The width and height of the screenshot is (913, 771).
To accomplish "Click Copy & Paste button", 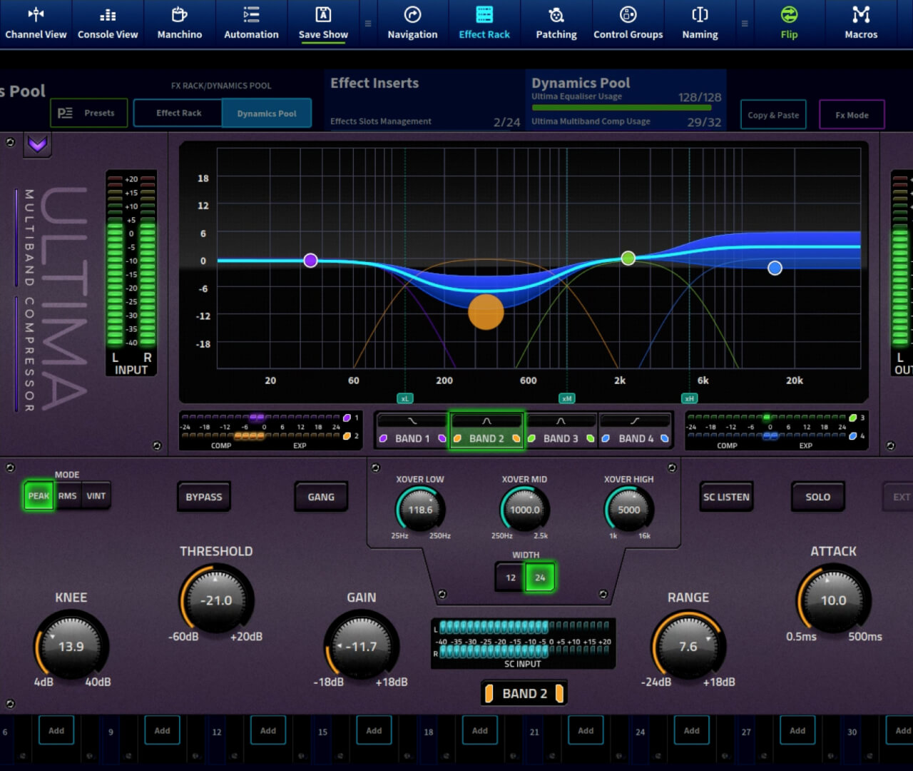I will [773, 114].
